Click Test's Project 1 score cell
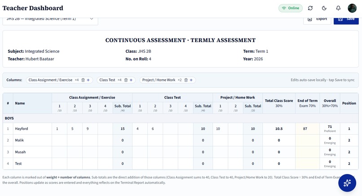 (x=220, y=164)
